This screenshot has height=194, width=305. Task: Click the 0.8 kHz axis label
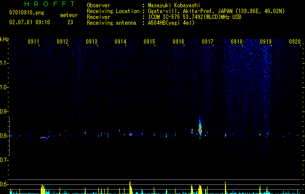click(4, 136)
